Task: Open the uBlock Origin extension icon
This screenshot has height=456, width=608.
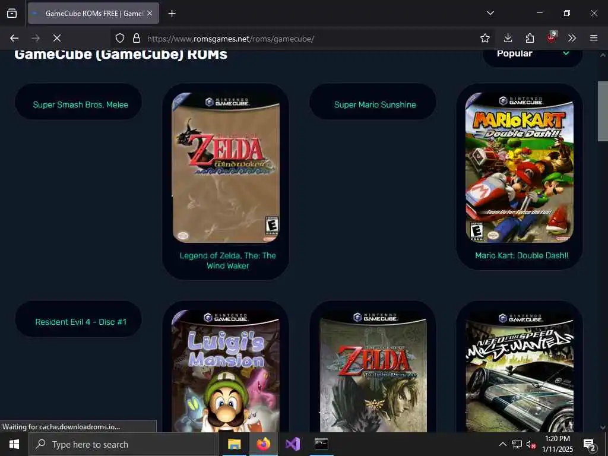Action: pyautogui.click(x=551, y=37)
